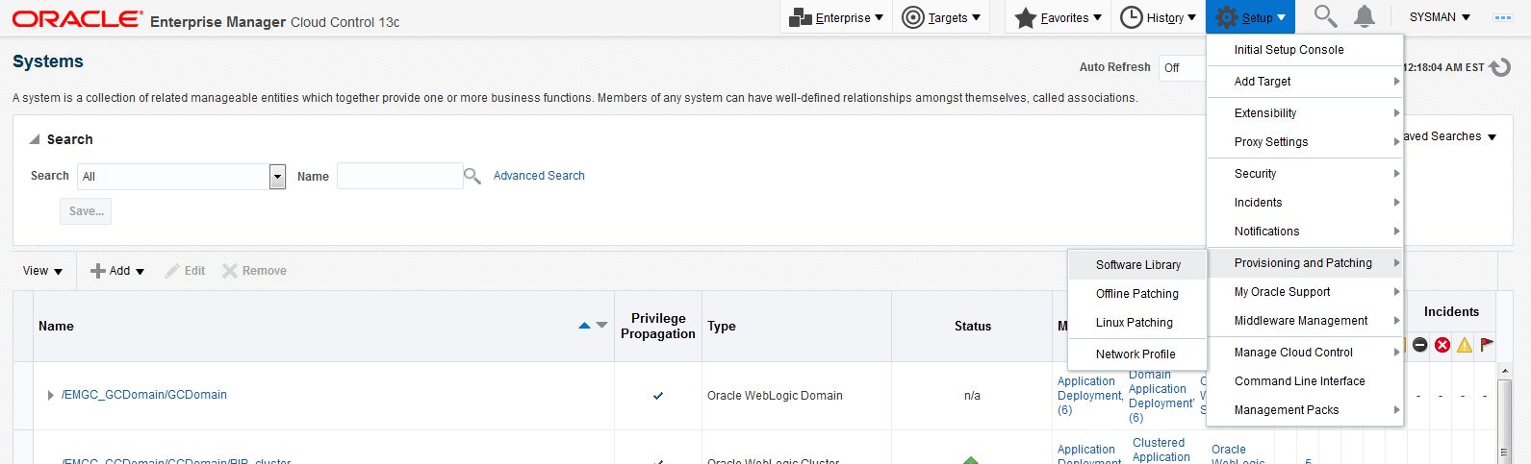Sort Name column ascending arrow
Screen dimensions: 1531x464
coord(584,326)
